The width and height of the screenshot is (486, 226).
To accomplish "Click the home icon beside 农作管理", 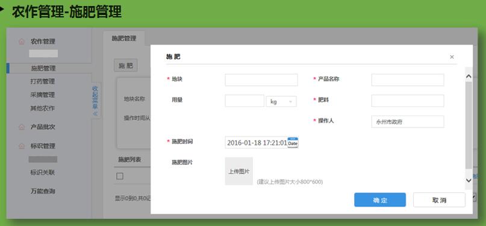I will click(x=22, y=41).
